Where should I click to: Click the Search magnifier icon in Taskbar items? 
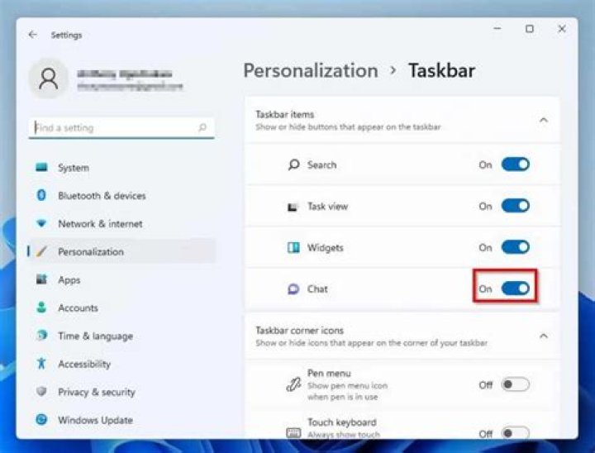[x=293, y=165]
